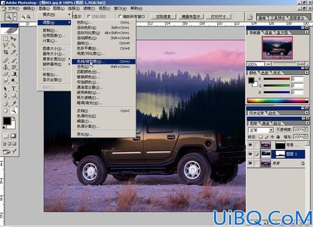Click R red slider in Color panel
This screenshot has height=227, width=313.
click(x=277, y=79)
